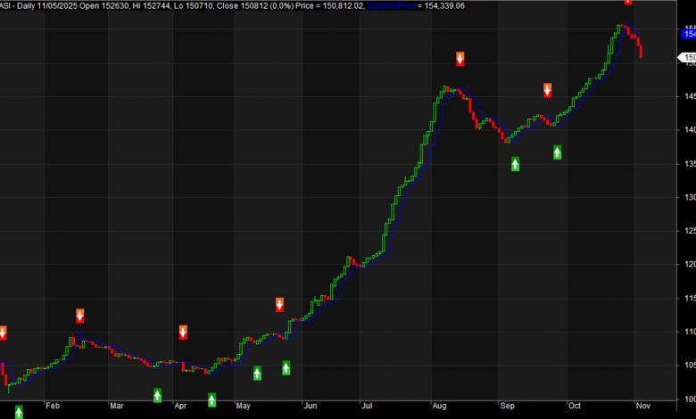Viewport: 696px width, 419px height.
Task: Click the first green buy arrow in May
Action: 257,373
